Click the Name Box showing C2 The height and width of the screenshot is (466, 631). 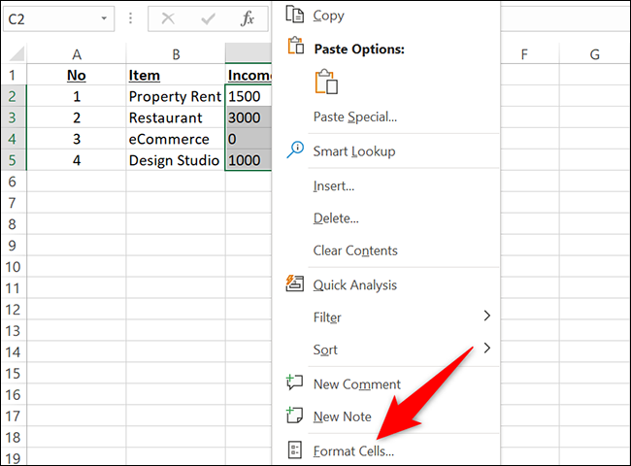click(x=49, y=18)
